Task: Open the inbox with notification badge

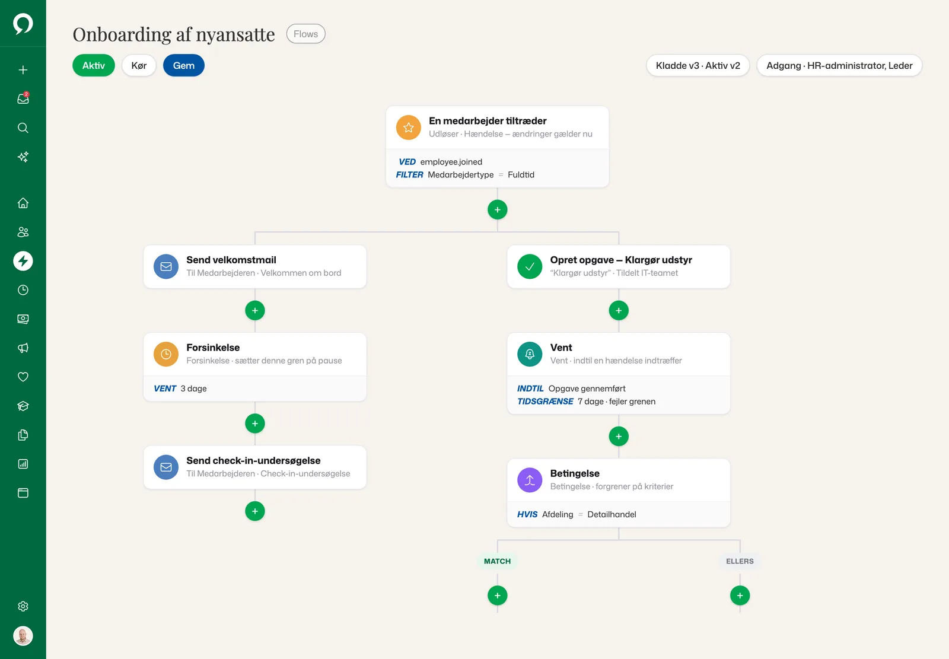Action: pyautogui.click(x=23, y=99)
